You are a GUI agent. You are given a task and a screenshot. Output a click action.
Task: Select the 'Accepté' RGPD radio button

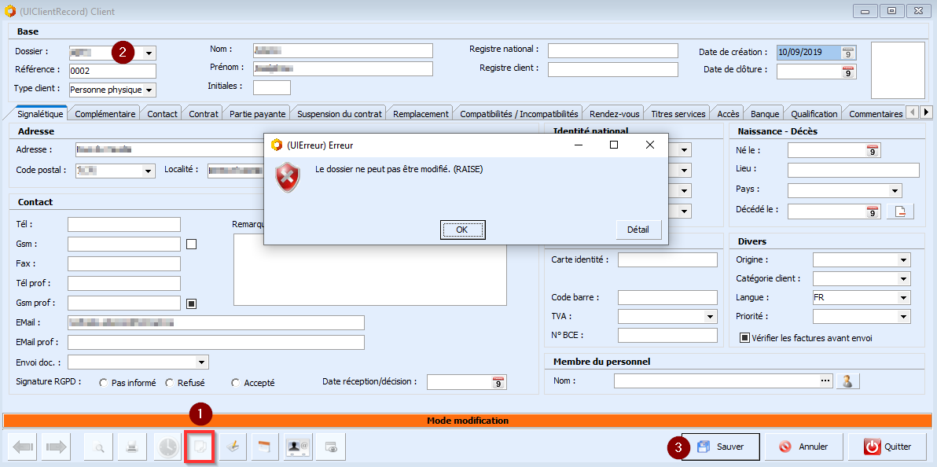pyautogui.click(x=236, y=383)
